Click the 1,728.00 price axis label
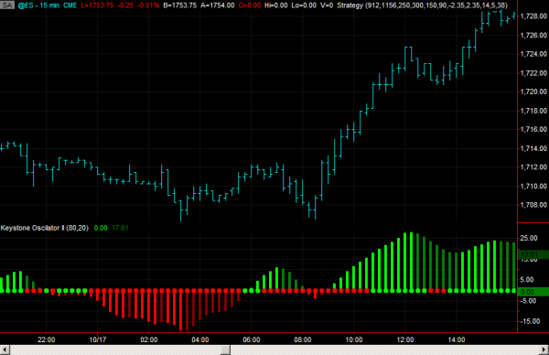This screenshot has height=355, width=549. pyautogui.click(x=533, y=16)
